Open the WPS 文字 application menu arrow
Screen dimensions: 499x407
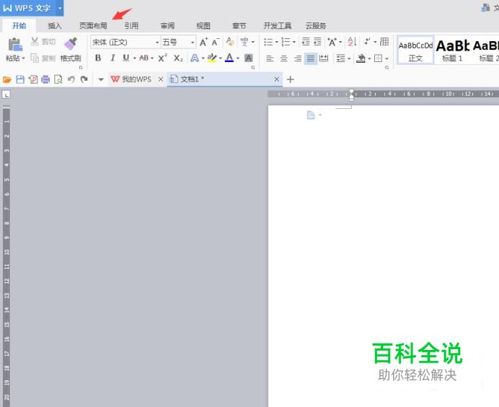(60, 8)
